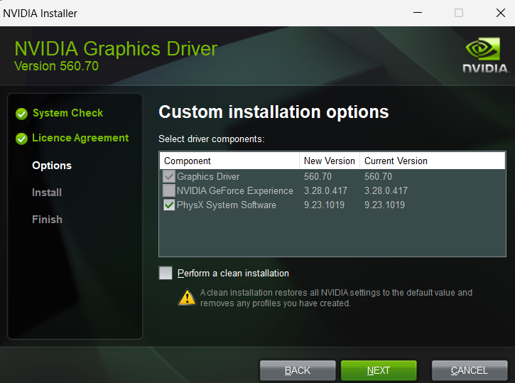Click the Version 560.70 subtitle in header

pos(57,66)
